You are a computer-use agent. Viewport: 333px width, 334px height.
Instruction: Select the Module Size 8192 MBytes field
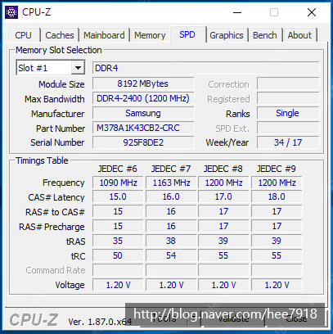[143, 83]
